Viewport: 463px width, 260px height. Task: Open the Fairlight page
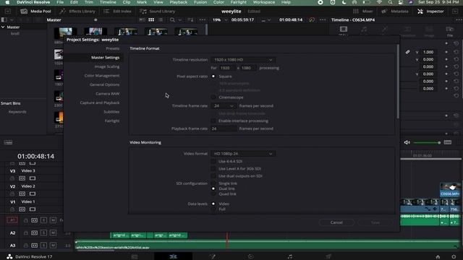pos(289,256)
